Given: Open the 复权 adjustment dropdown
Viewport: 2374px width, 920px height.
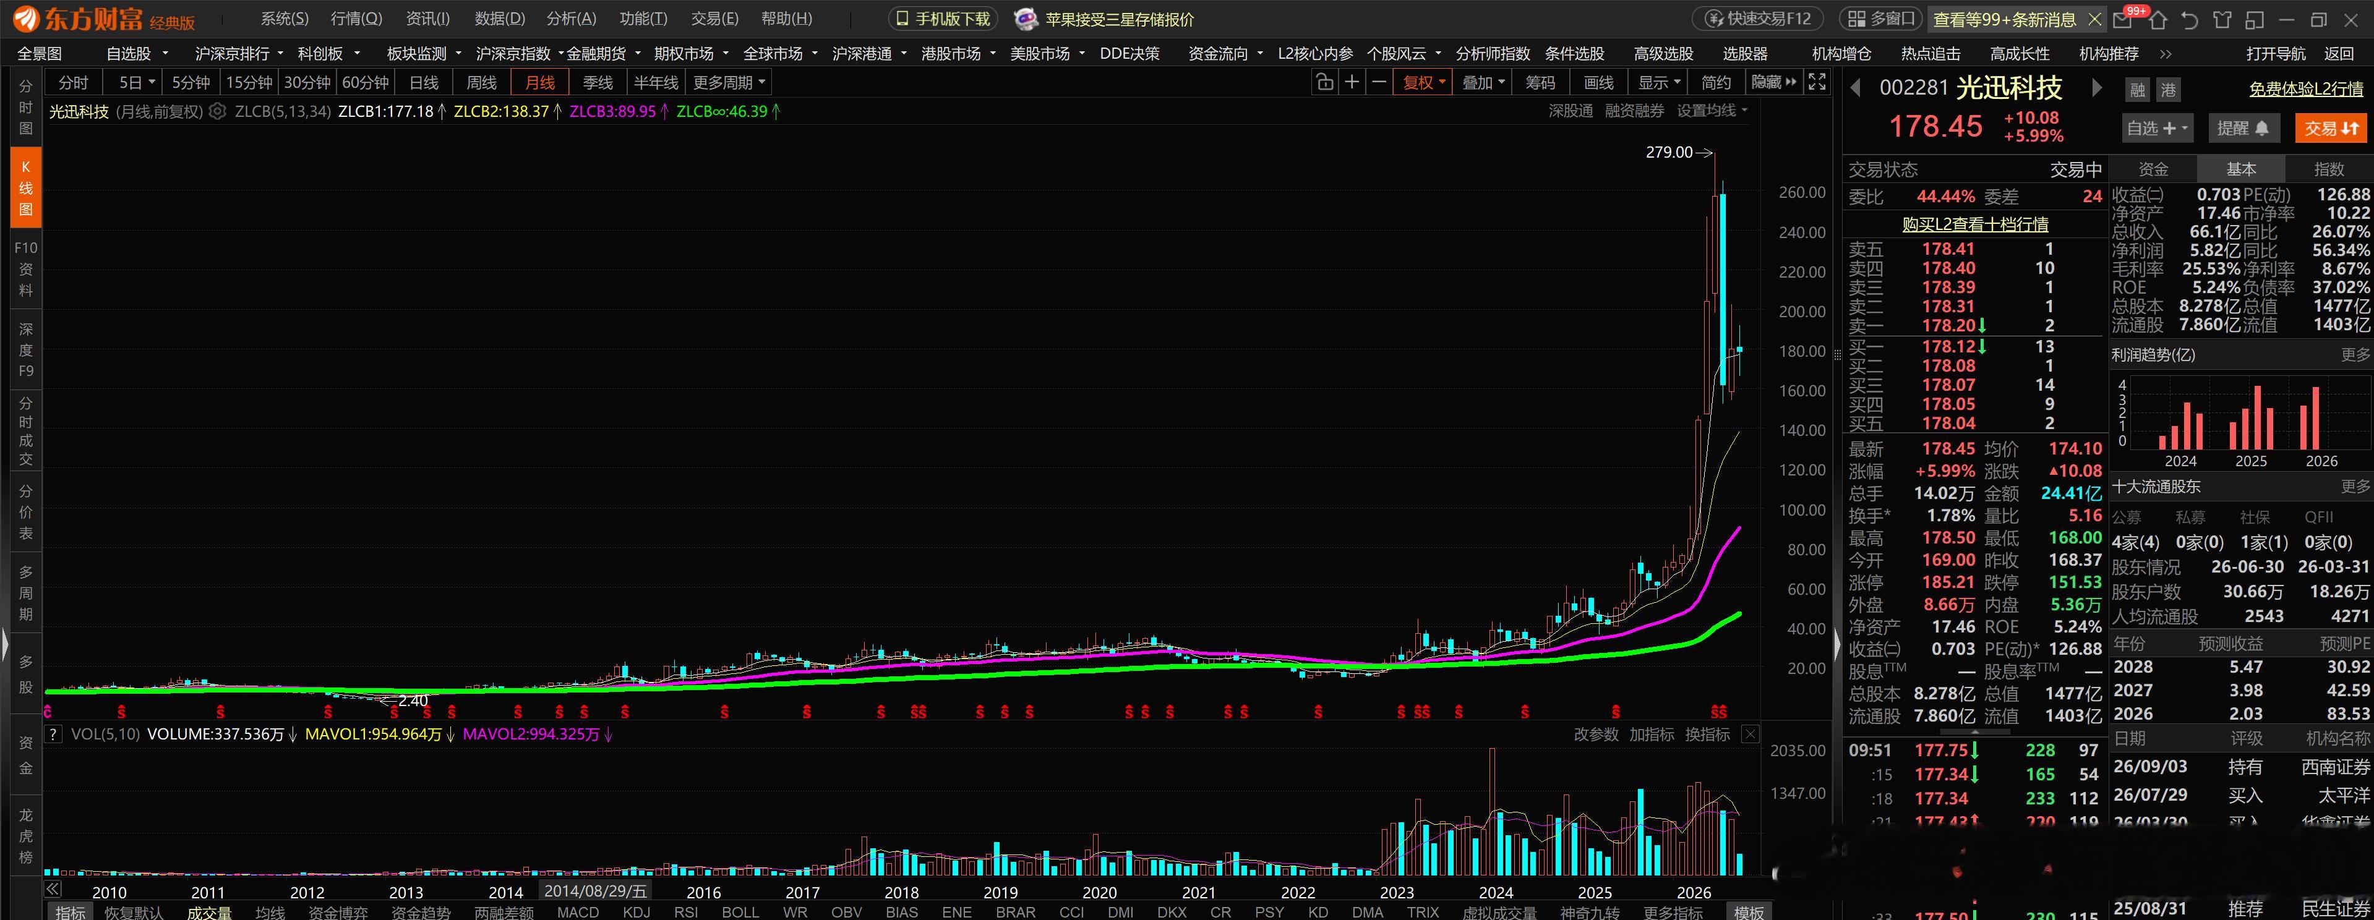Looking at the screenshot, I should tap(1424, 83).
